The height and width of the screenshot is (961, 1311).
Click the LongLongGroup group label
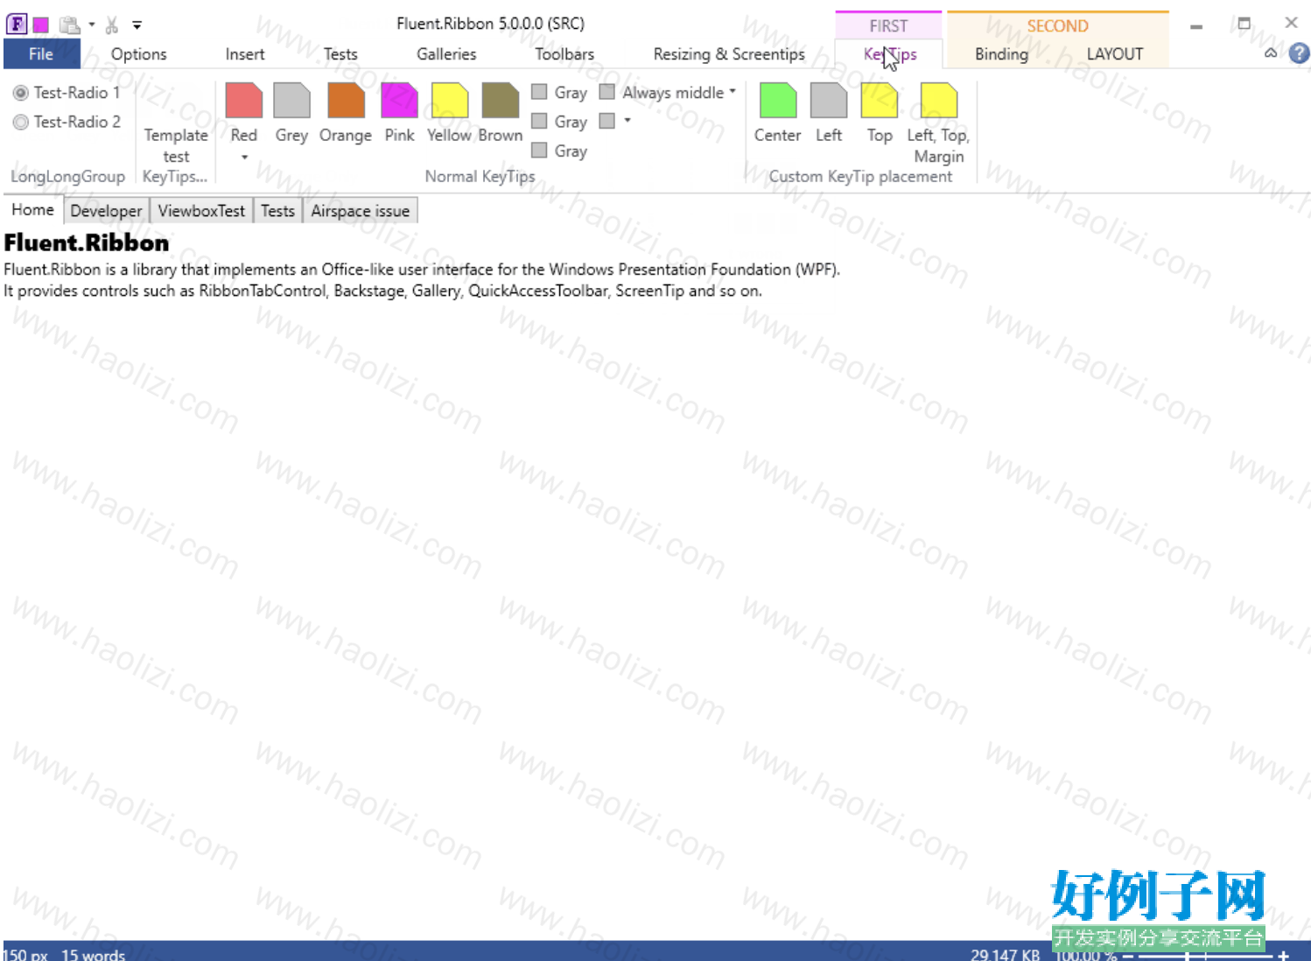67,177
